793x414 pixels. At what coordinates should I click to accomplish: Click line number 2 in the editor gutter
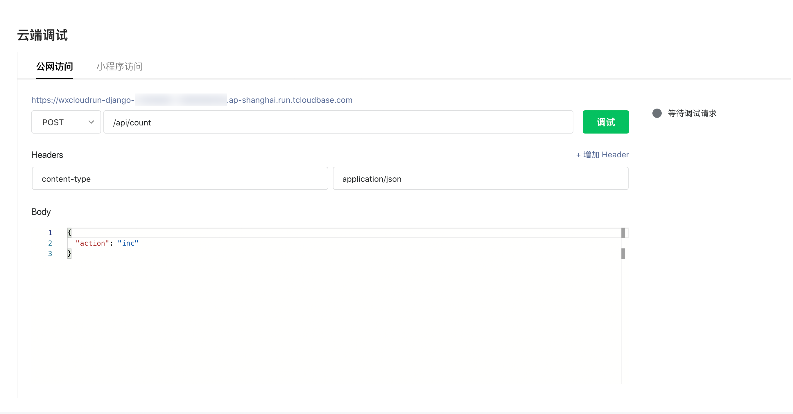click(x=50, y=243)
